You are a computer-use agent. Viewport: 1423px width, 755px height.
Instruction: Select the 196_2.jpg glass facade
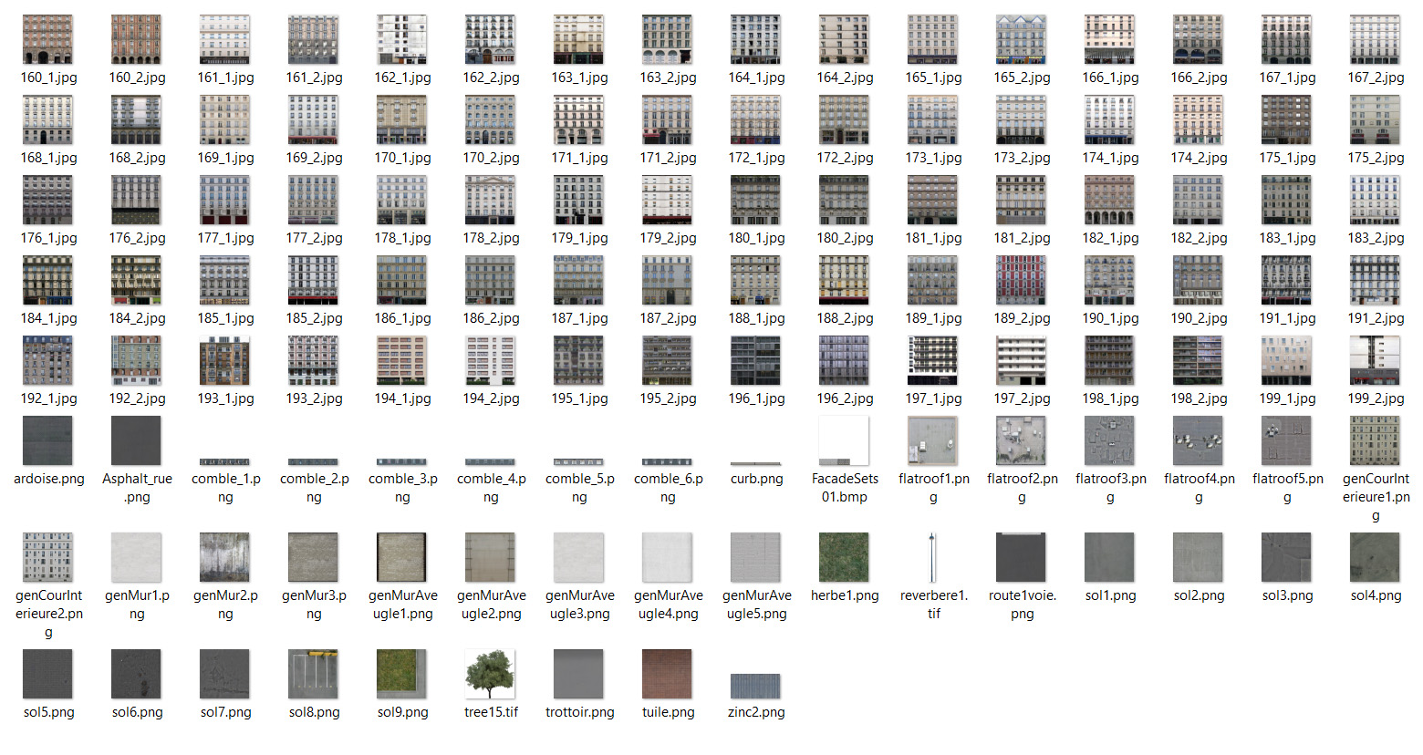point(844,360)
